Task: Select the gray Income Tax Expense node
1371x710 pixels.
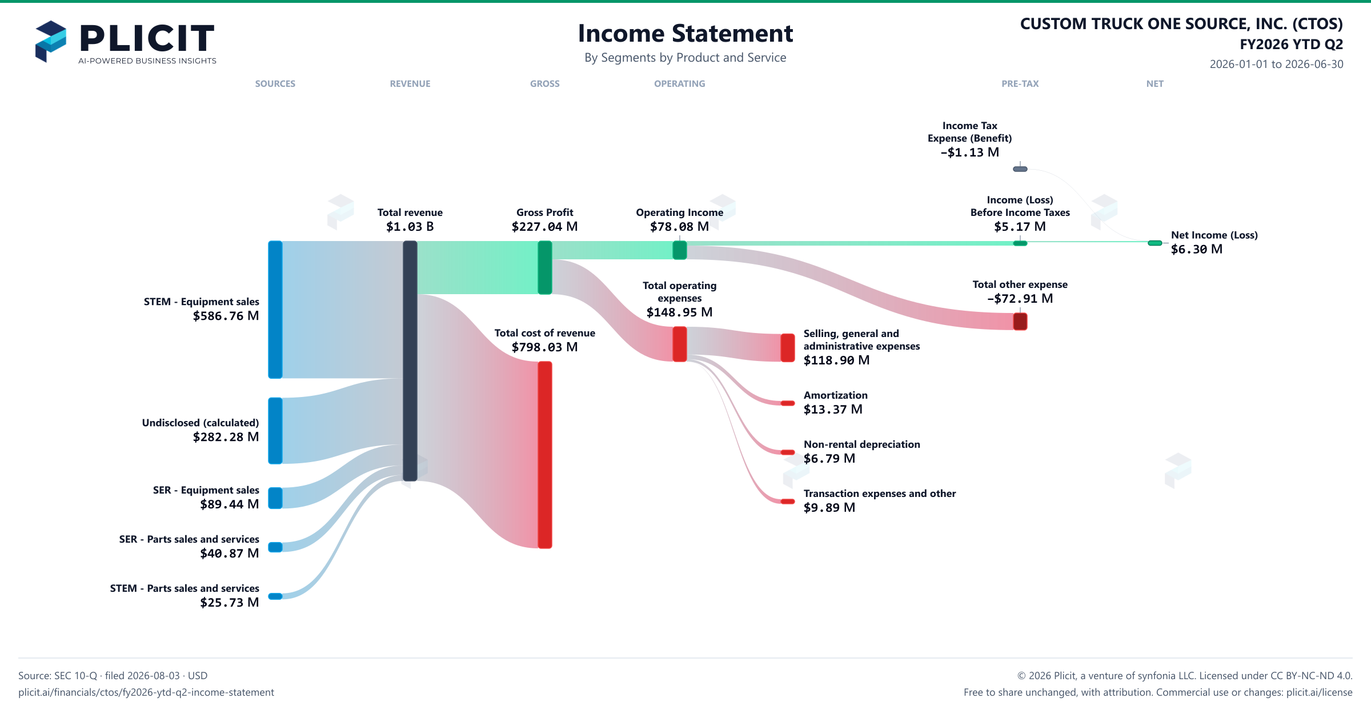Action: point(1020,169)
